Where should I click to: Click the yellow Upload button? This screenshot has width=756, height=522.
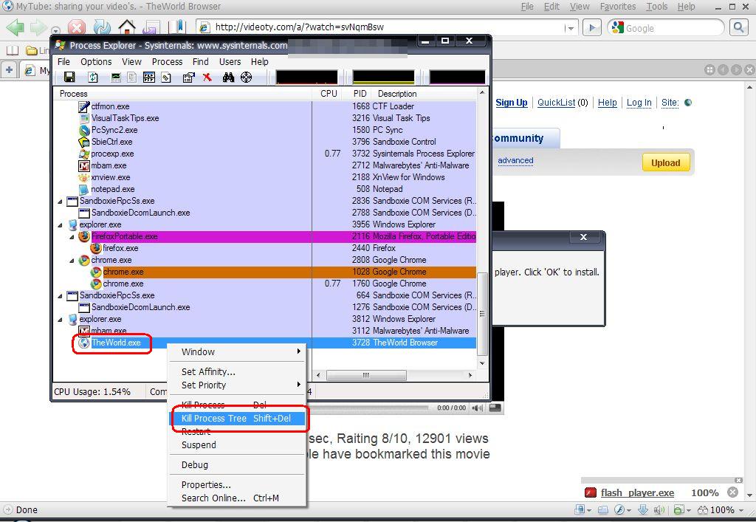666,163
